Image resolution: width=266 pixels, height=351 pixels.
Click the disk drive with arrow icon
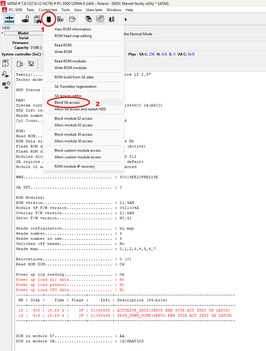coord(72,19)
